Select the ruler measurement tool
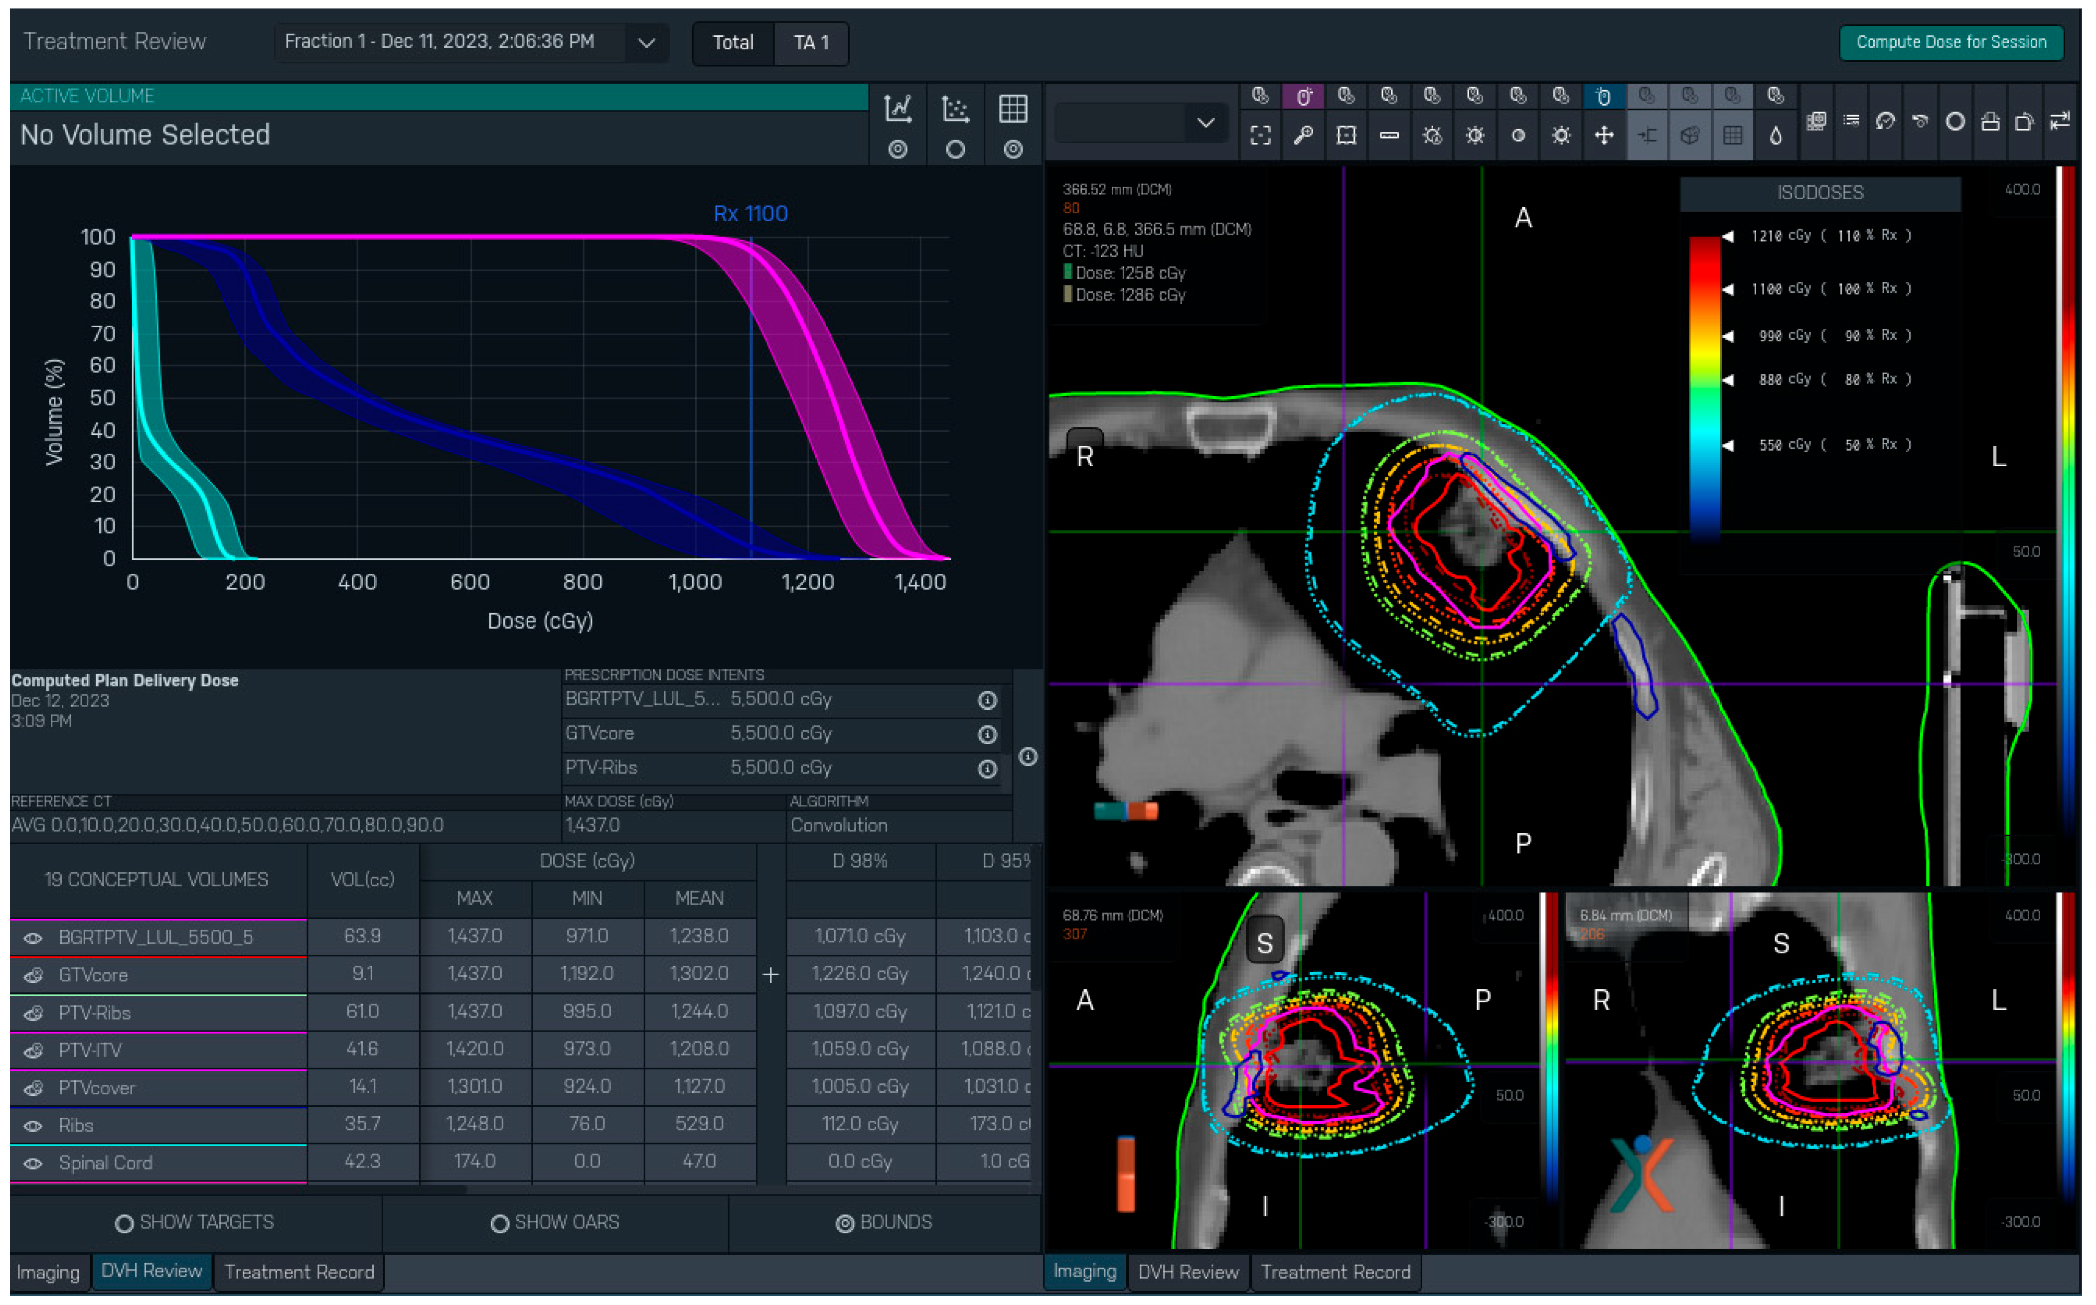 1388,135
